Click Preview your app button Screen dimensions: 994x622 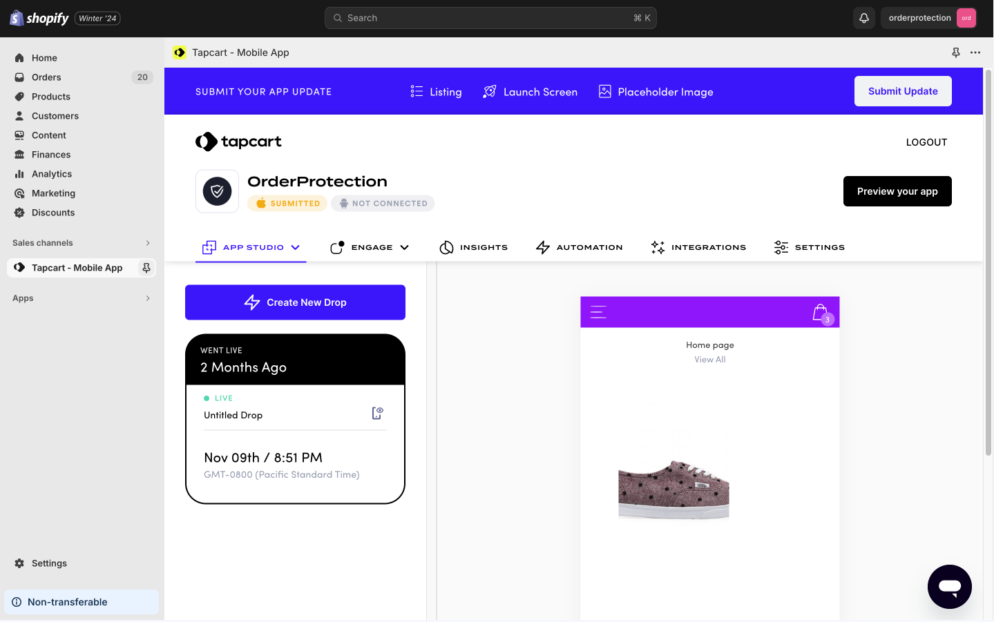coord(897,191)
